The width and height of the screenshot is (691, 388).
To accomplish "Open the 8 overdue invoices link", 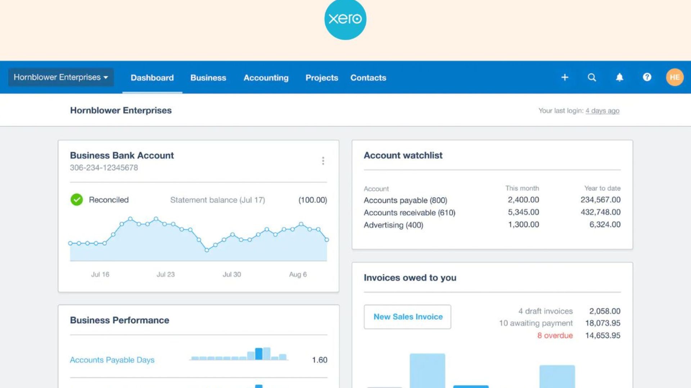I will click(555, 336).
